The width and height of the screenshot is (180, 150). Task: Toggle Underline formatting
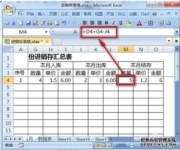point(121,23)
